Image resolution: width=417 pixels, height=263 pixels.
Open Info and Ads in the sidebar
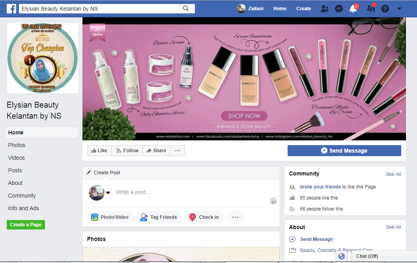[23, 208]
